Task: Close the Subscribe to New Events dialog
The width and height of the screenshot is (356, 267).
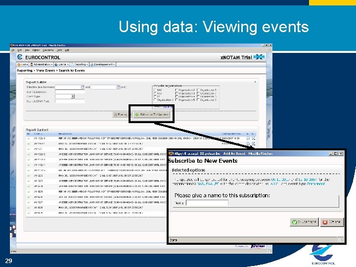Action: (341, 154)
